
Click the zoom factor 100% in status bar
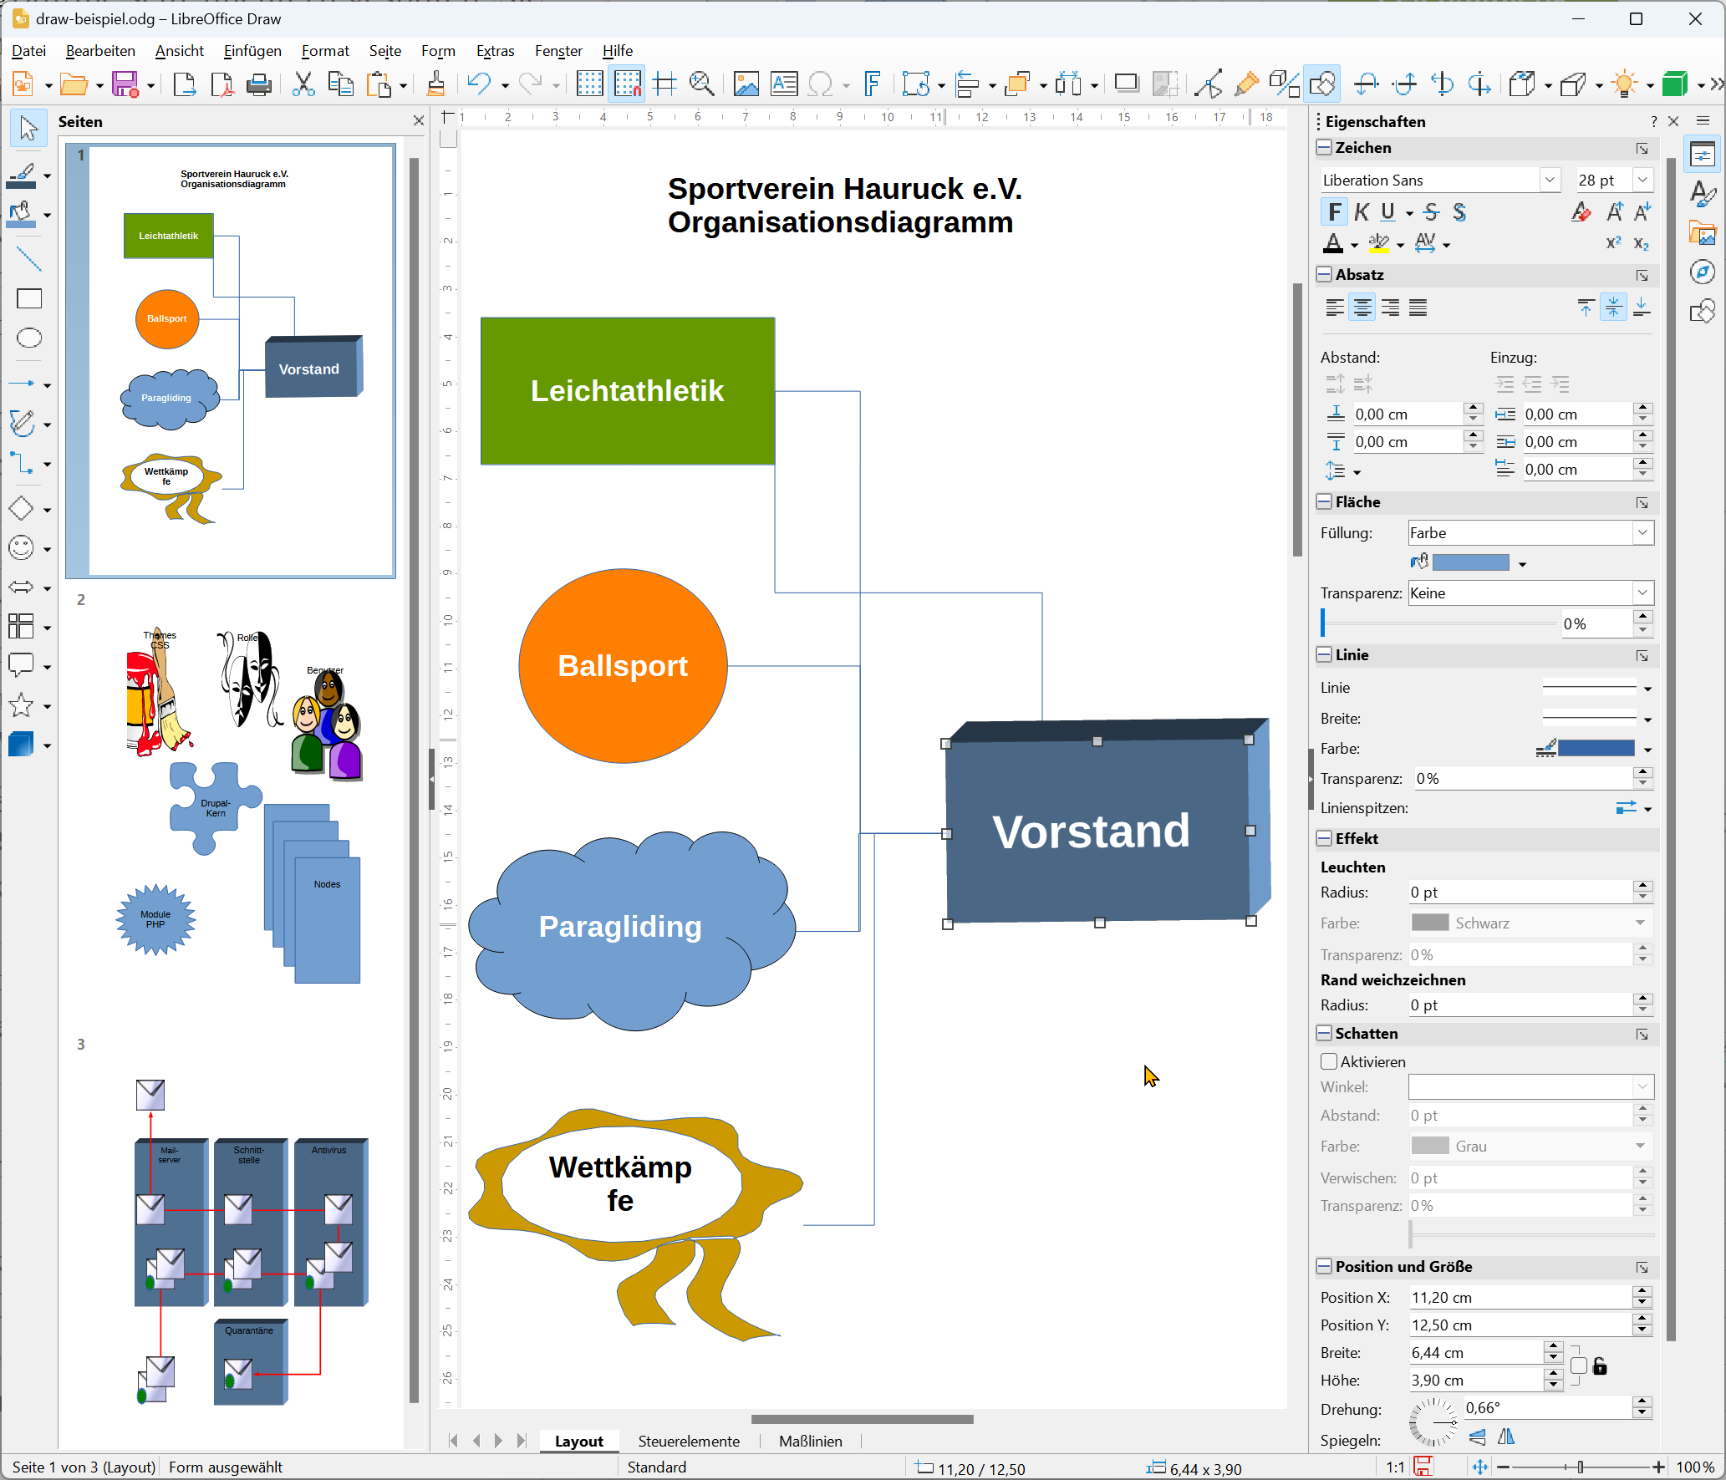point(1696,1467)
